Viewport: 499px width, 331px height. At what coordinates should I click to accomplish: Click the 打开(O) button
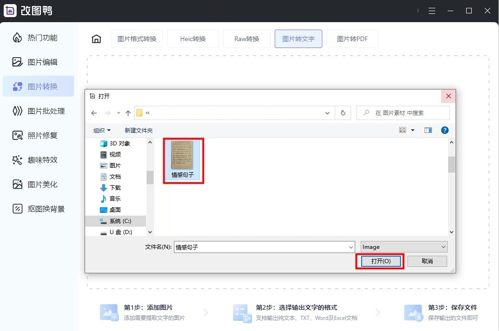tap(380, 261)
